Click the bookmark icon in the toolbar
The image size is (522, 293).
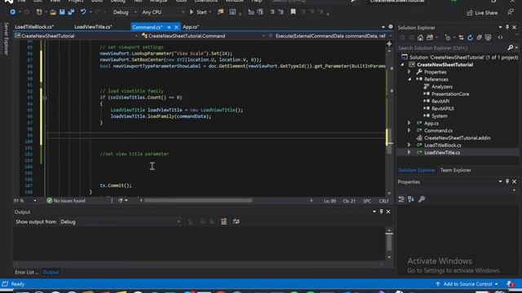tap(293, 12)
